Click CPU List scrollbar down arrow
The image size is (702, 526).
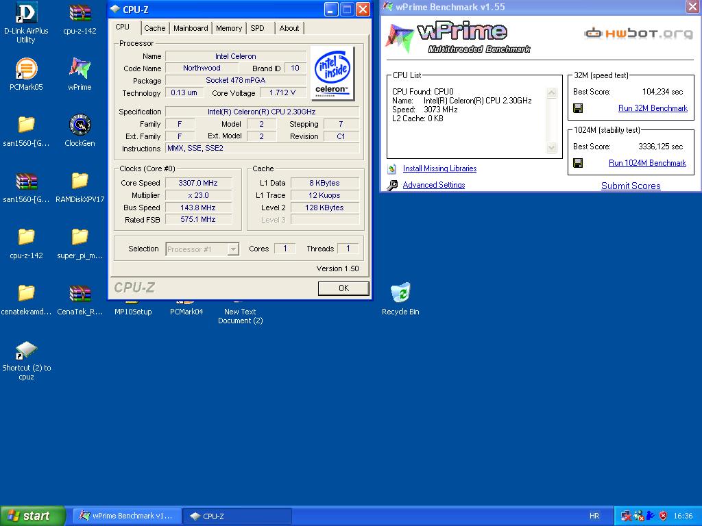coord(552,148)
